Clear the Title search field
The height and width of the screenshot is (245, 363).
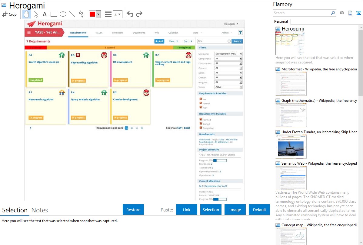point(229,41)
